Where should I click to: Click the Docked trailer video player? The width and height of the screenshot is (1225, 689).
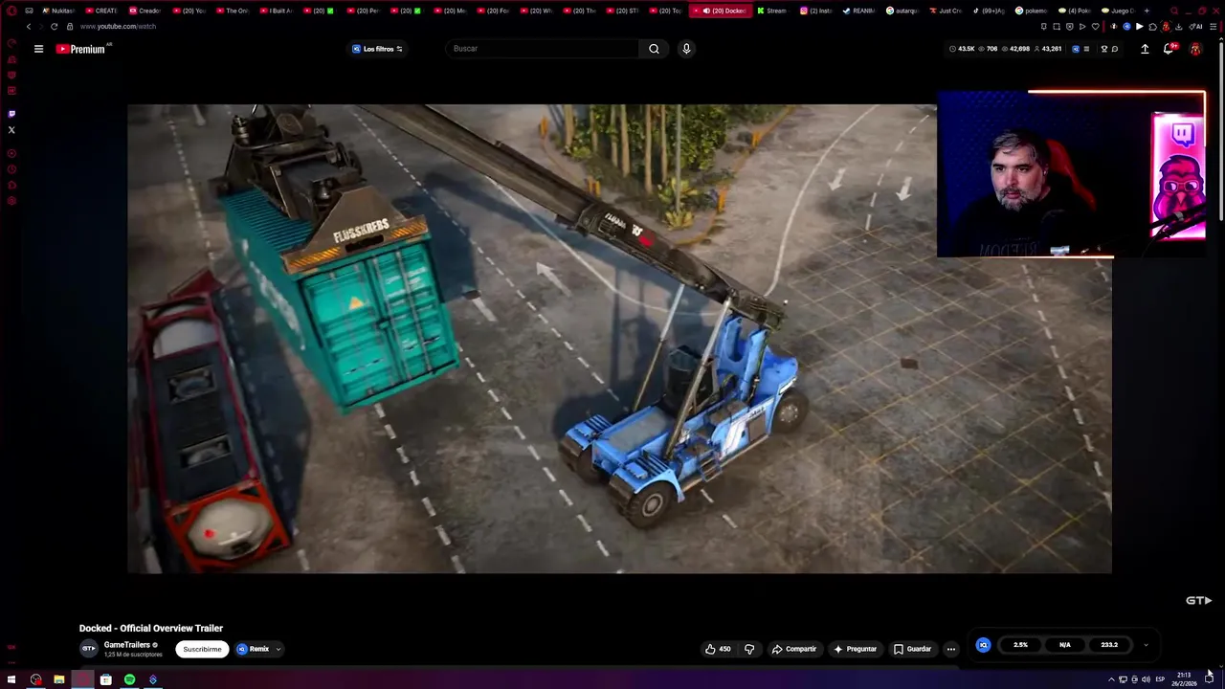[x=619, y=339]
